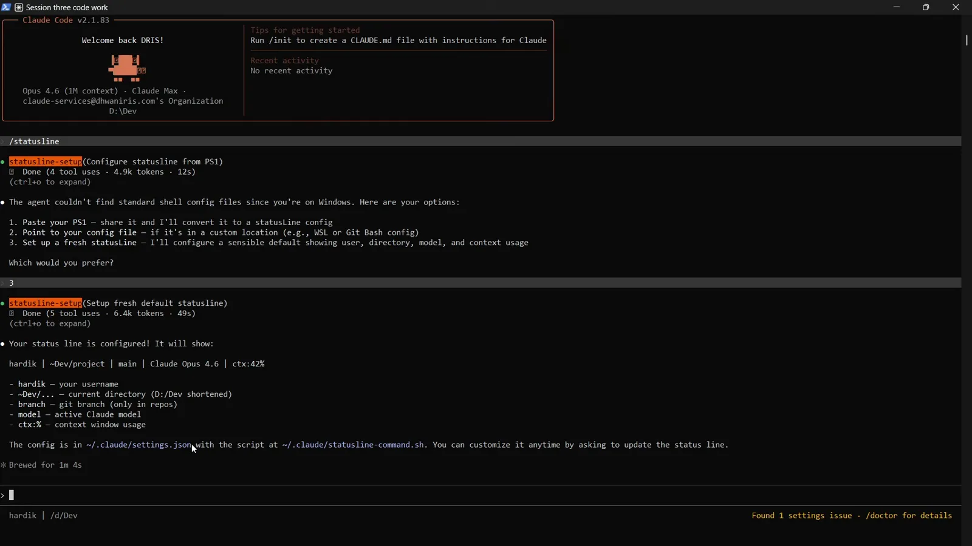The height and width of the screenshot is (546, 972).
Task: Maximize or restore the terminal window
Action: (926, 7)
